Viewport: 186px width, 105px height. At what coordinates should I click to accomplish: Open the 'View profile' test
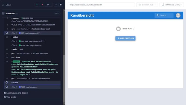coord(11,97)
